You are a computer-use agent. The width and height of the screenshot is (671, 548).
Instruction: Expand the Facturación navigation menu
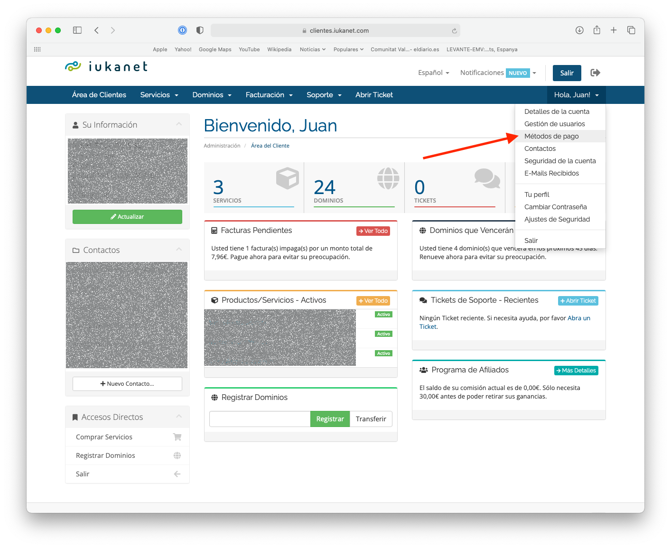[x=269, y=95]
